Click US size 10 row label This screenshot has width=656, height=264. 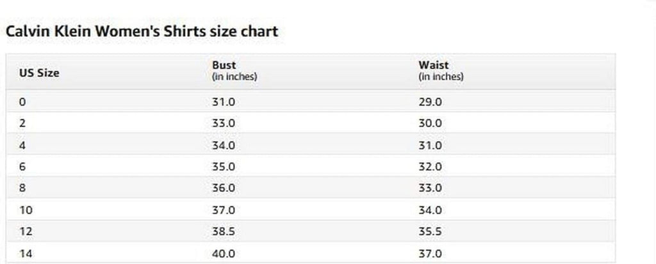25,210
